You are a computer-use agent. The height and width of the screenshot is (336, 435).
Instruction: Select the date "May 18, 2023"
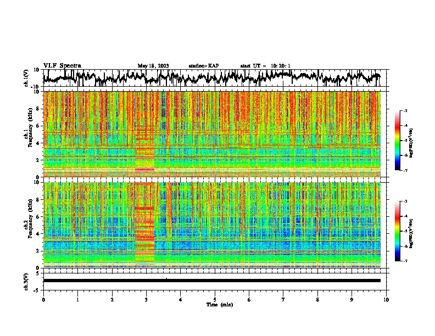tap(153, 66)
